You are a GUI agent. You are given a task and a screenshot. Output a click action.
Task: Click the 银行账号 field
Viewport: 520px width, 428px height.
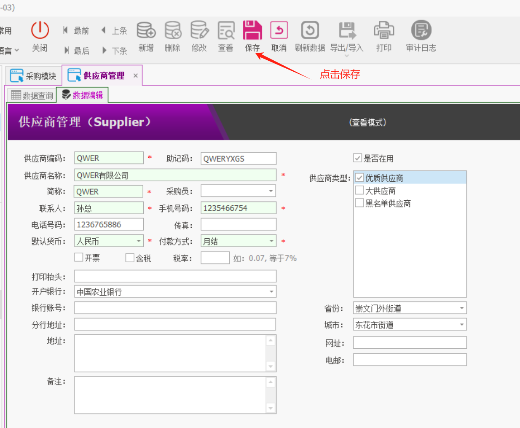(175, 308)
